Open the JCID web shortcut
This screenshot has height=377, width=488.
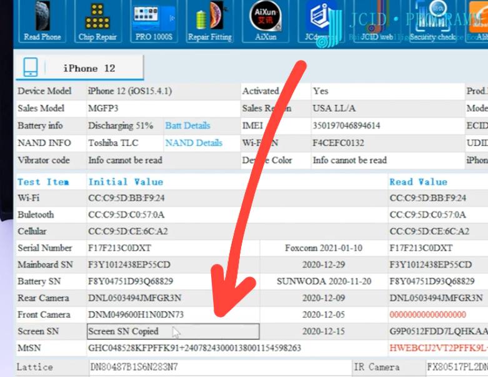(x=377, y=21)
